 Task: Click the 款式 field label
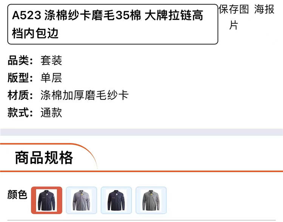(20, 113)
